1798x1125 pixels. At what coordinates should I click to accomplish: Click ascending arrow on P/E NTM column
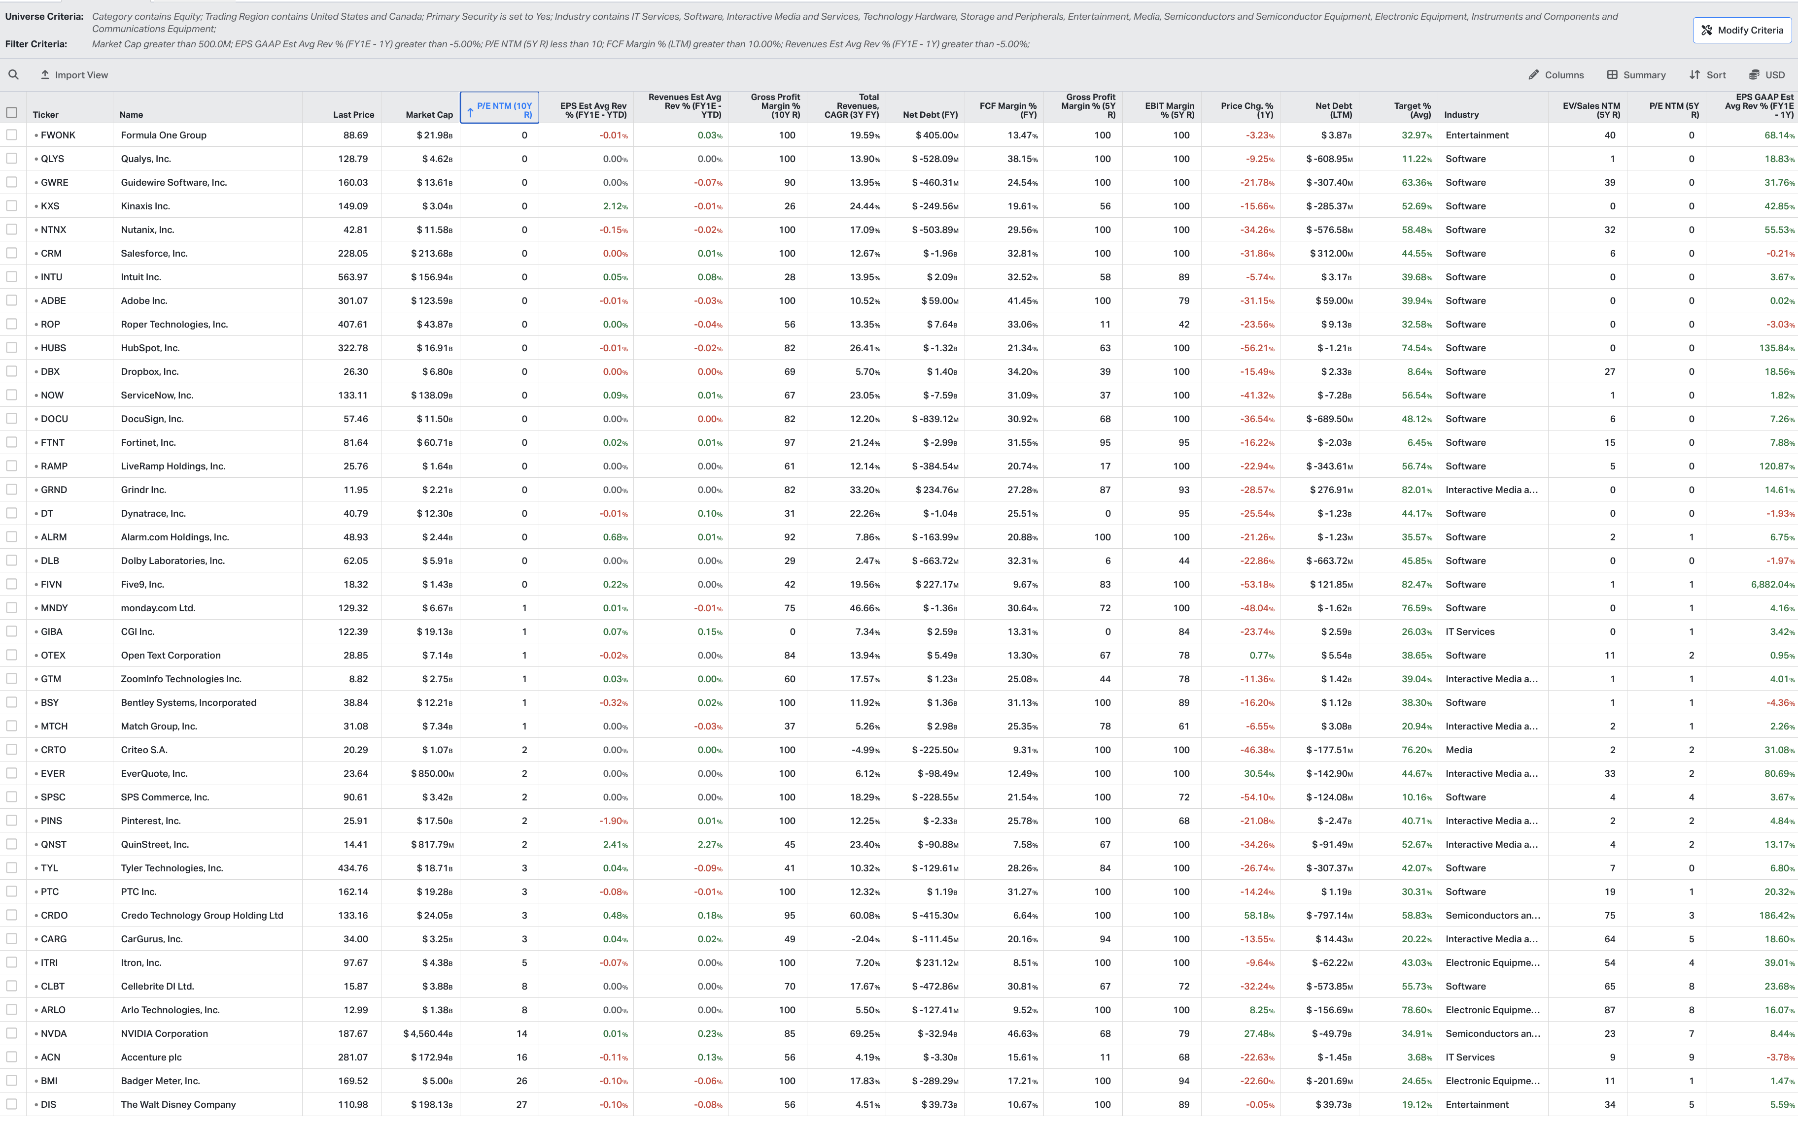pos(471,113)
